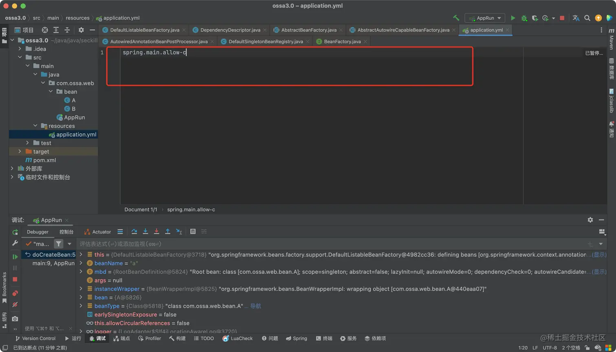This screenshot has height=352, width=616.
Task: Switch to AutowiredAnnotationBeanPostProcessor.java tab
Action: point(159,41)
